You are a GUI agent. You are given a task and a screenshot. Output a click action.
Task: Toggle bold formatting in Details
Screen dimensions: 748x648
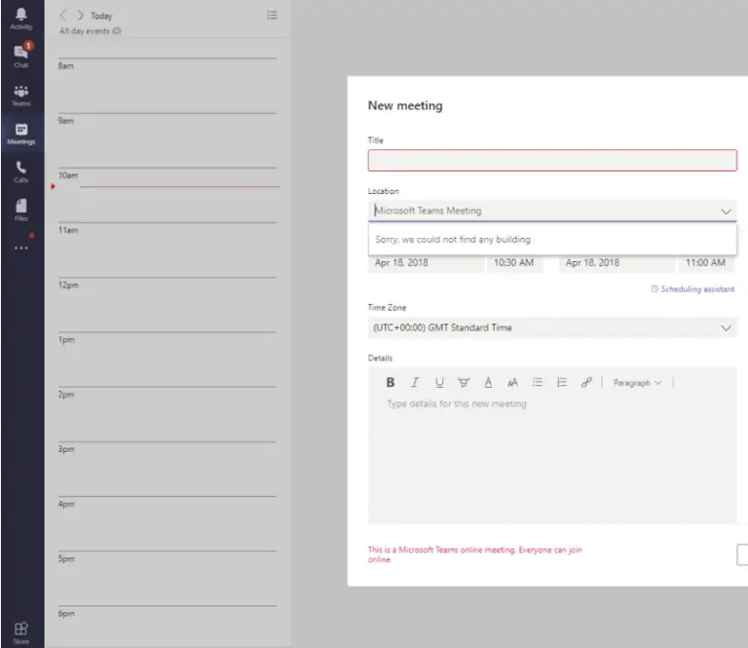coord(391,383)
